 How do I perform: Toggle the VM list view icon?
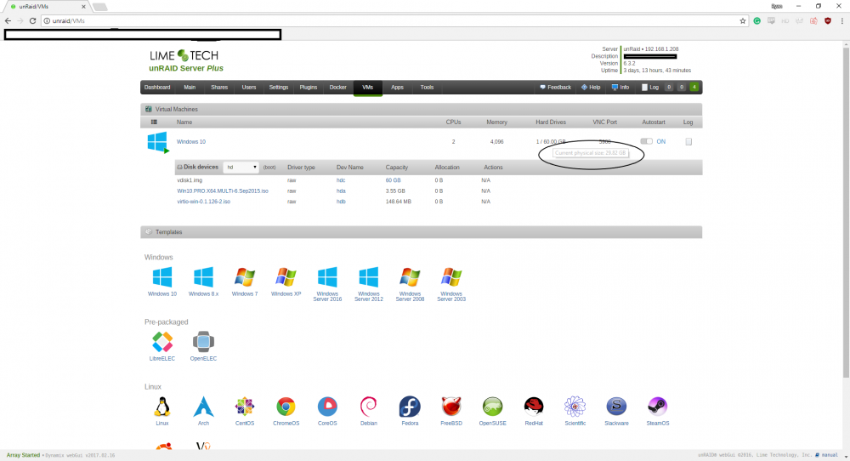tap(154, 122)
